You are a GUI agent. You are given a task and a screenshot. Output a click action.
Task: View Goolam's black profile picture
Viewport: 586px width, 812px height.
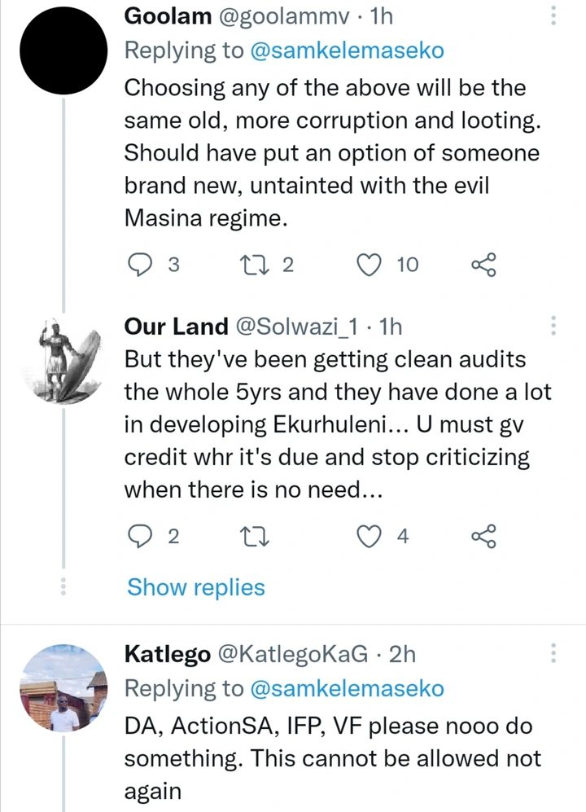[63, 50]
